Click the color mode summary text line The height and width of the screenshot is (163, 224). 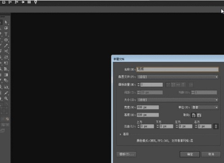[165, 141]
